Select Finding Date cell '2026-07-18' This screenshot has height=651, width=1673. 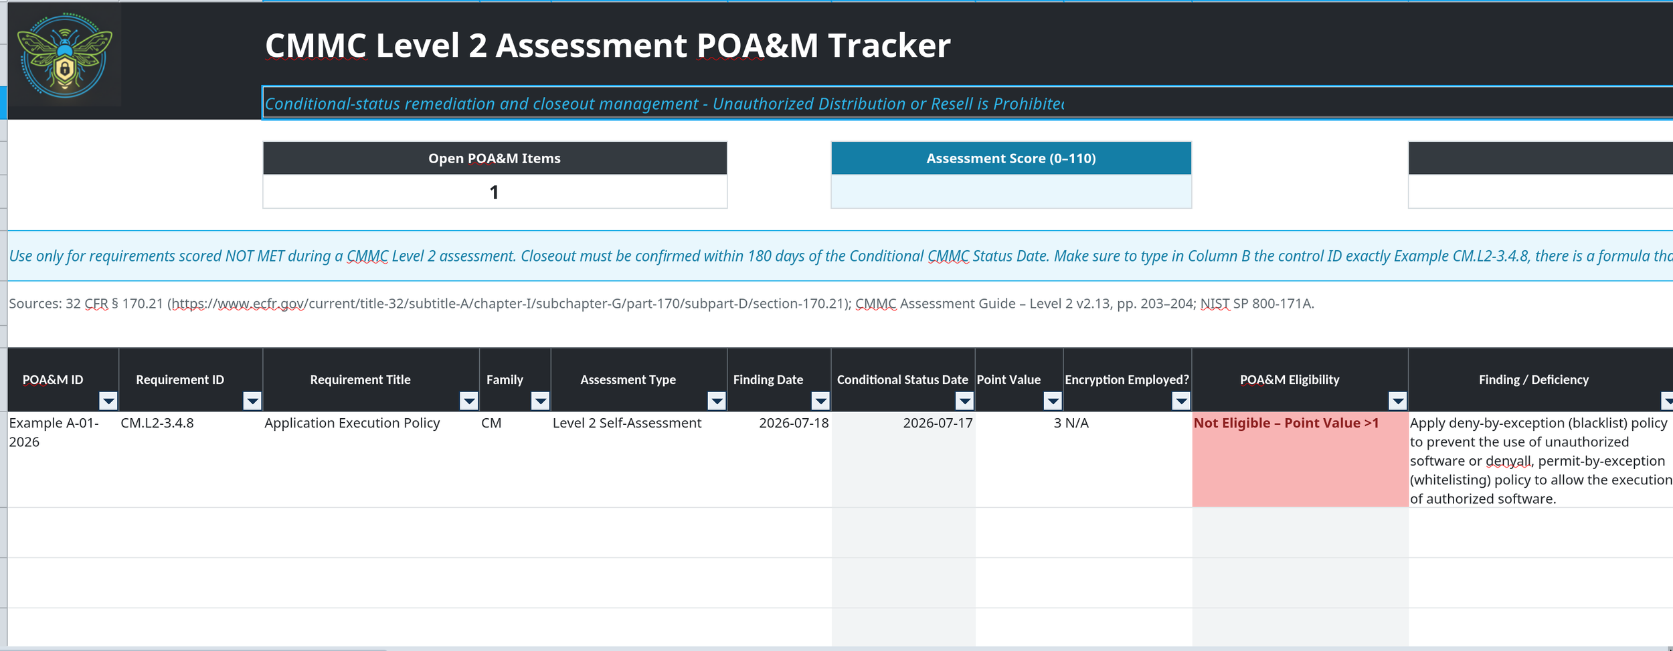point(779,459)
